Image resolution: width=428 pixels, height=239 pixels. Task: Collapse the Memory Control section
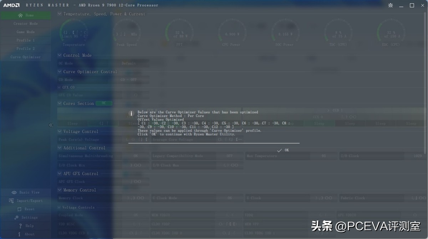pos(59,190)
